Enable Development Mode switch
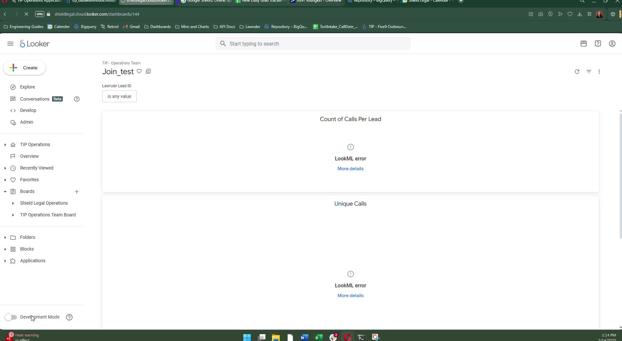The width and height of the screenshot is (622, 341). (x=11, y=317)
